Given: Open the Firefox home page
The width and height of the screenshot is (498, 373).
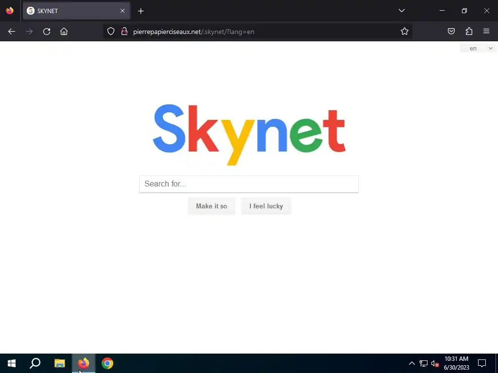Looking at the screenshot, I should point(64,32).
